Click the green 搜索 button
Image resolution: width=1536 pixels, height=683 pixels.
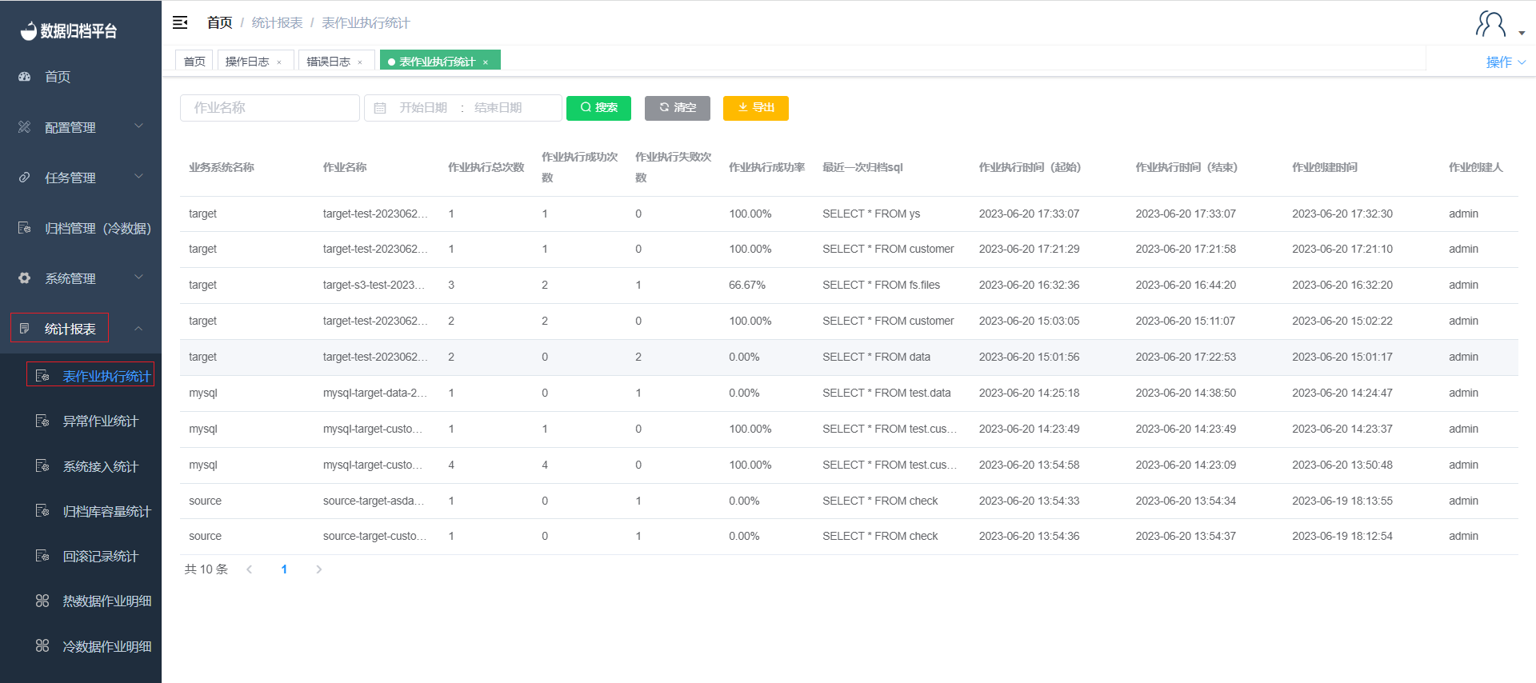(x=598, y=108)
